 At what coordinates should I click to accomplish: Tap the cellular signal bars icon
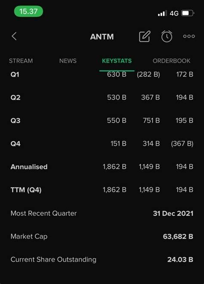(x=162, y=13)
